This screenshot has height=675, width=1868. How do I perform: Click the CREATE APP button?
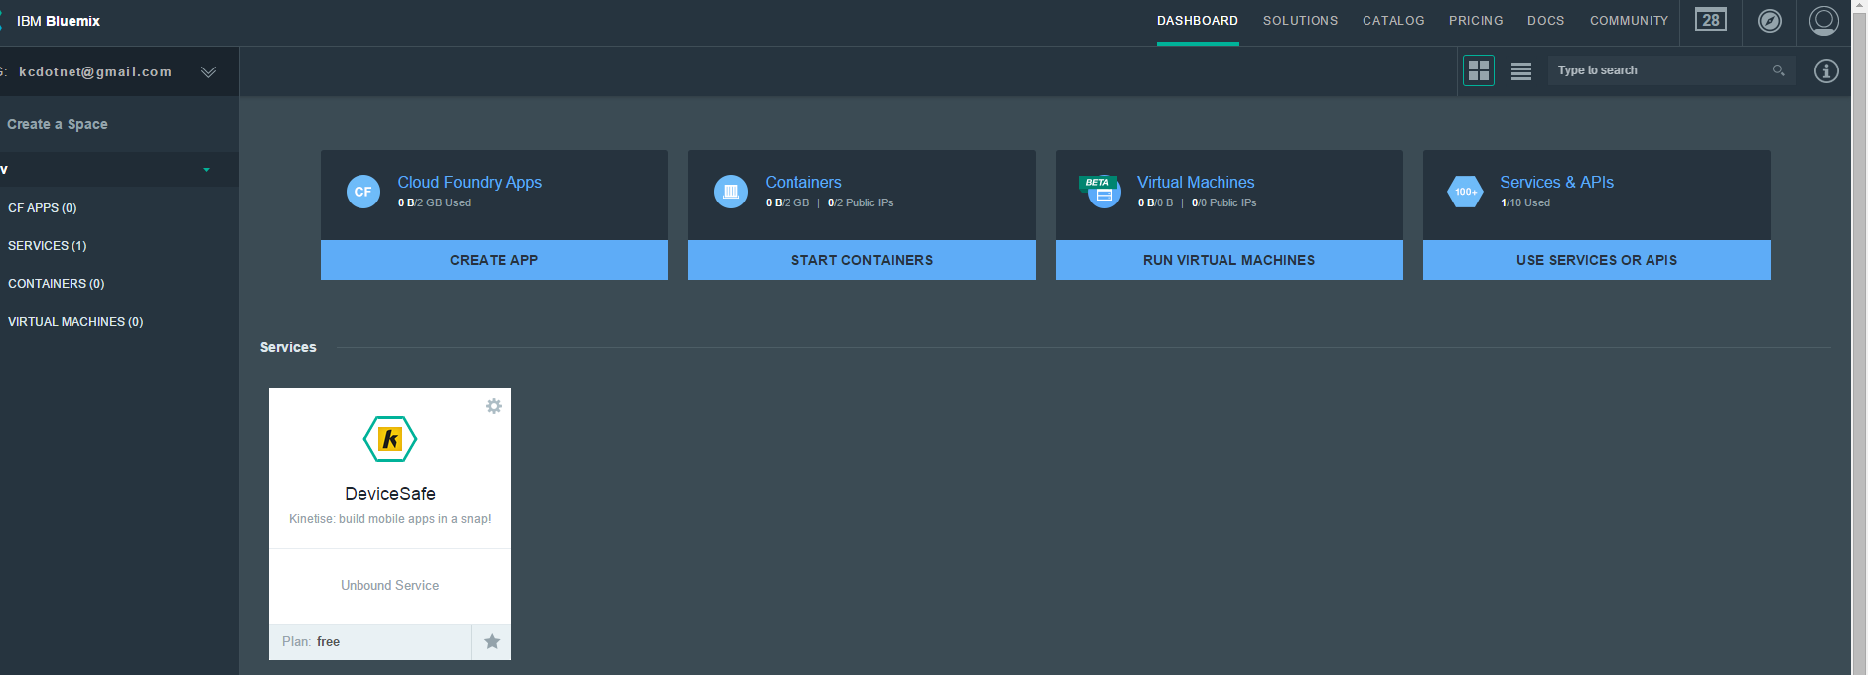pos(495,260)
